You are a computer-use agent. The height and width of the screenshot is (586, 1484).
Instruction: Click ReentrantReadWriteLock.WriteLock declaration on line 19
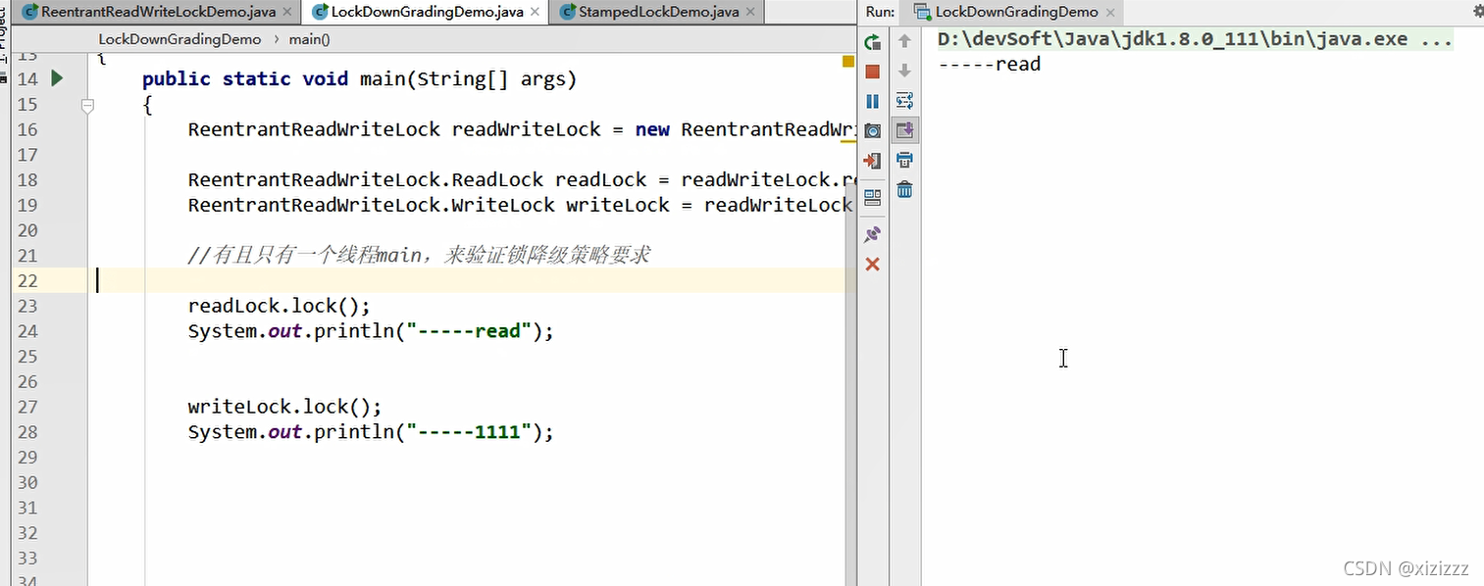click(x=522, y=205)
